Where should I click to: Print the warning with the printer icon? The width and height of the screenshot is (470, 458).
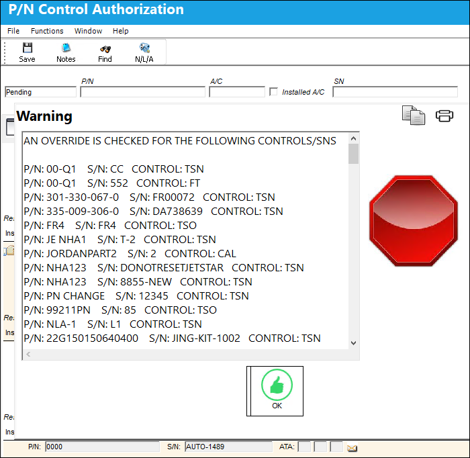(444, 116)
